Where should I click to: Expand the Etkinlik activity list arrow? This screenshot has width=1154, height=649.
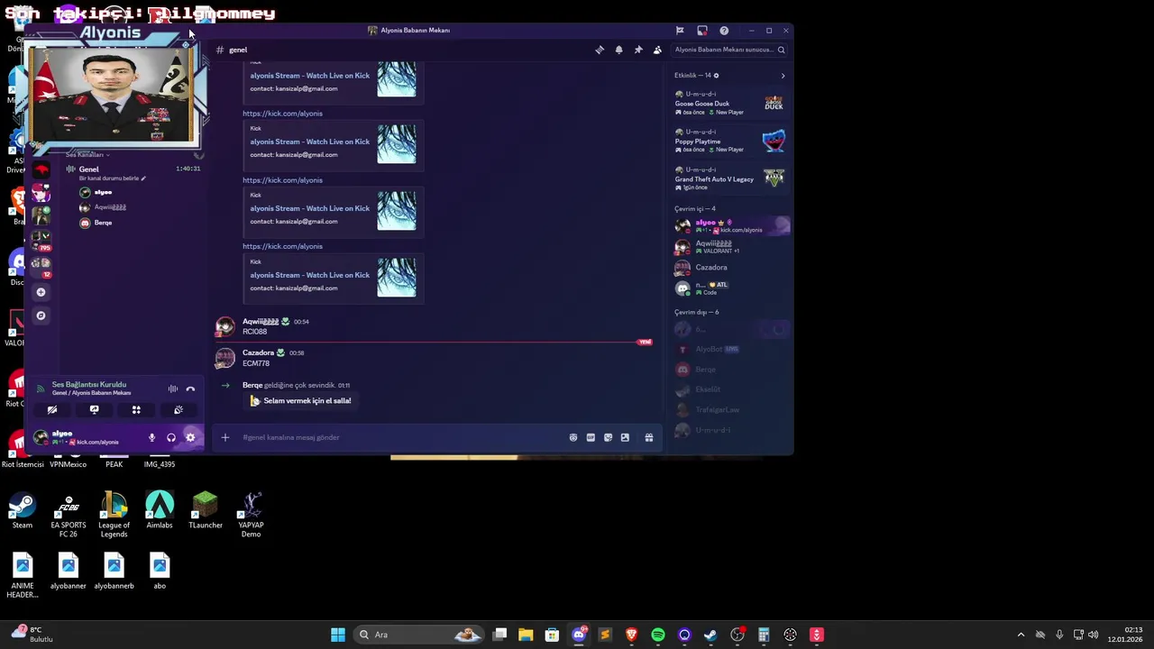(x=783, y=76)
